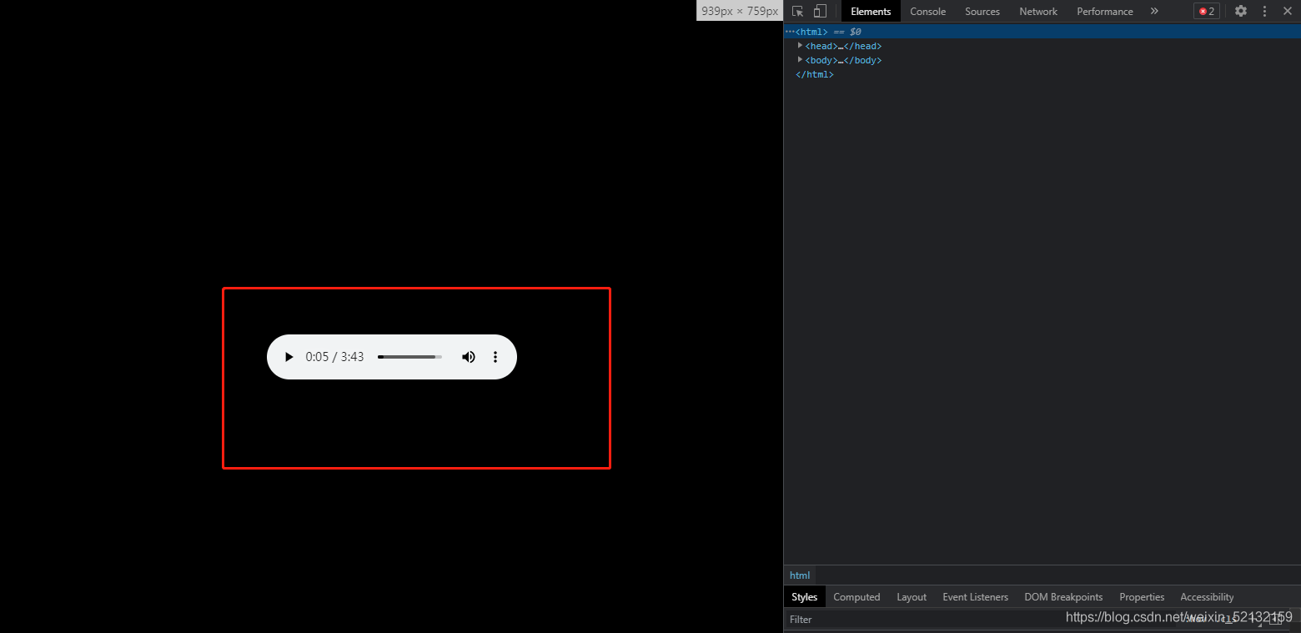Open the Layout pane tab
Viewport: 1301px width, 633px height.
912,597
